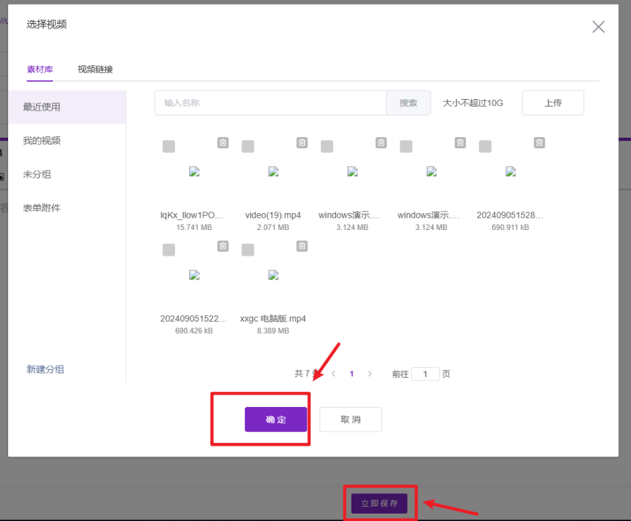631x521 pixels.
Task: Open 我的视频 group
Action: point(42,141)
